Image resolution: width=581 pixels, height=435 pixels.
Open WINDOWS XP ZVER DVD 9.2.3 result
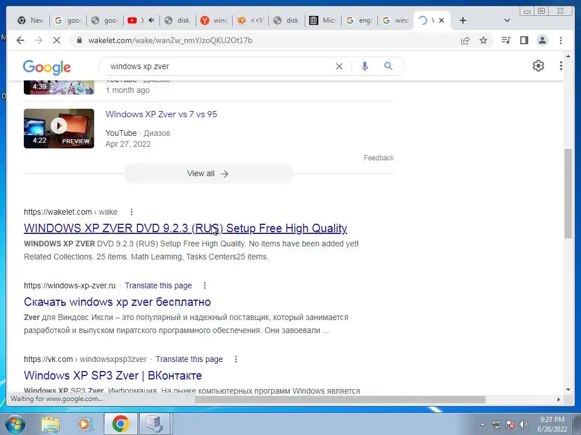186,228
